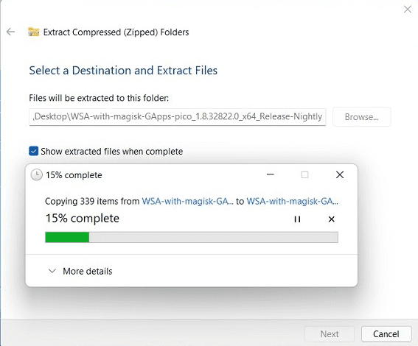Viewport: 418px width, 346px height.
Task: Click the Cancel button in the wizard
Action: click(x=386, y=334)
